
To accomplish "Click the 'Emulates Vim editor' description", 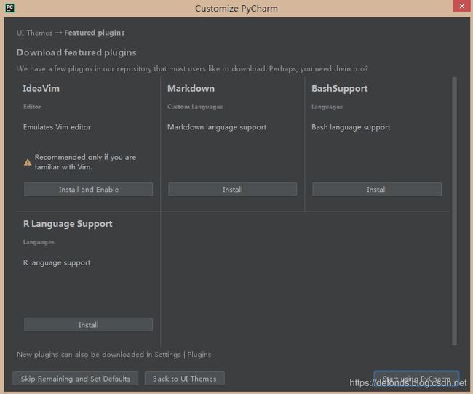I will (x=57, y=127).
